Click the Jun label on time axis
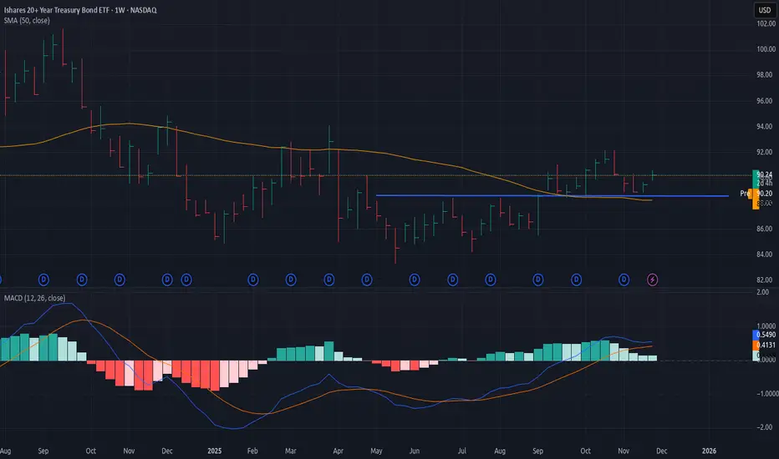This screenshot has height=459, width=779. [x=415, y=451]
